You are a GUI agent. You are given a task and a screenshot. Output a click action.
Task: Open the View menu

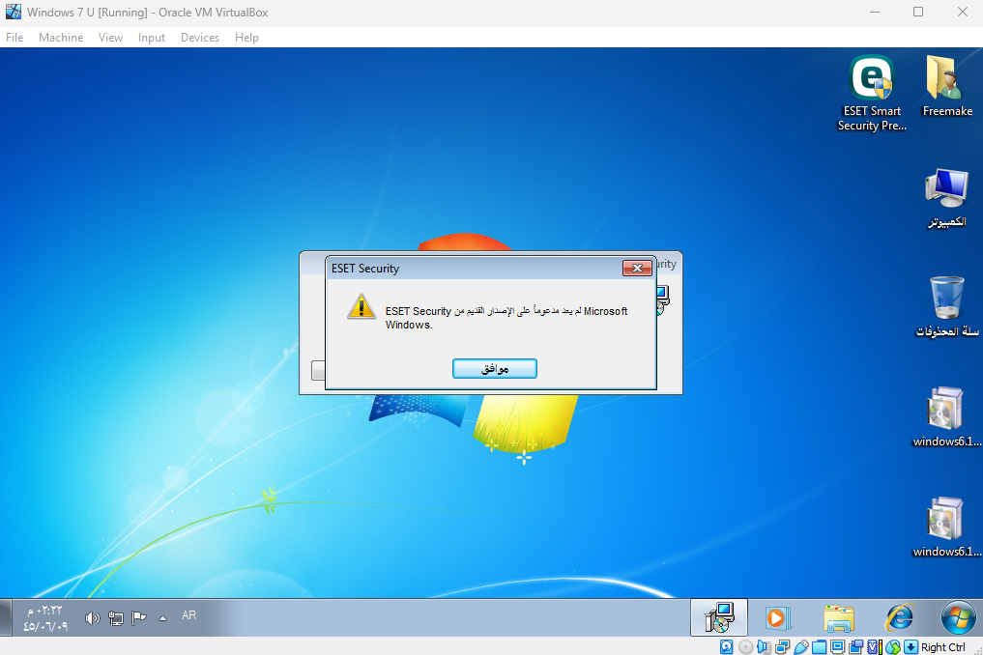point(110,38)
